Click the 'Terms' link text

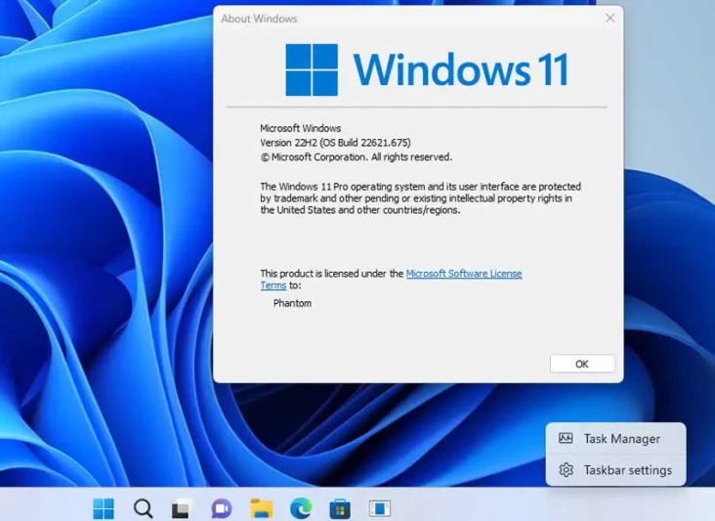click(273, 285)
